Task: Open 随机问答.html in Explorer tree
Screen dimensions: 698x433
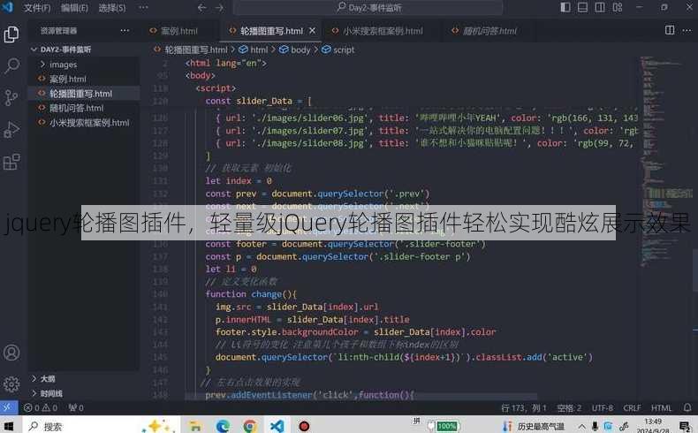Action: tap(77, 108)
